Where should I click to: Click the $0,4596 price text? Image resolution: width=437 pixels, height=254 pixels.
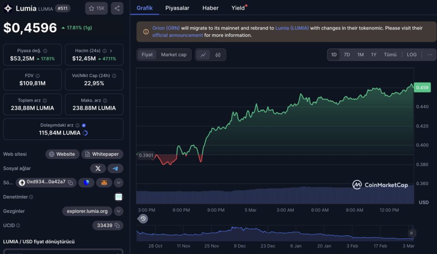[x=30, y=28]
